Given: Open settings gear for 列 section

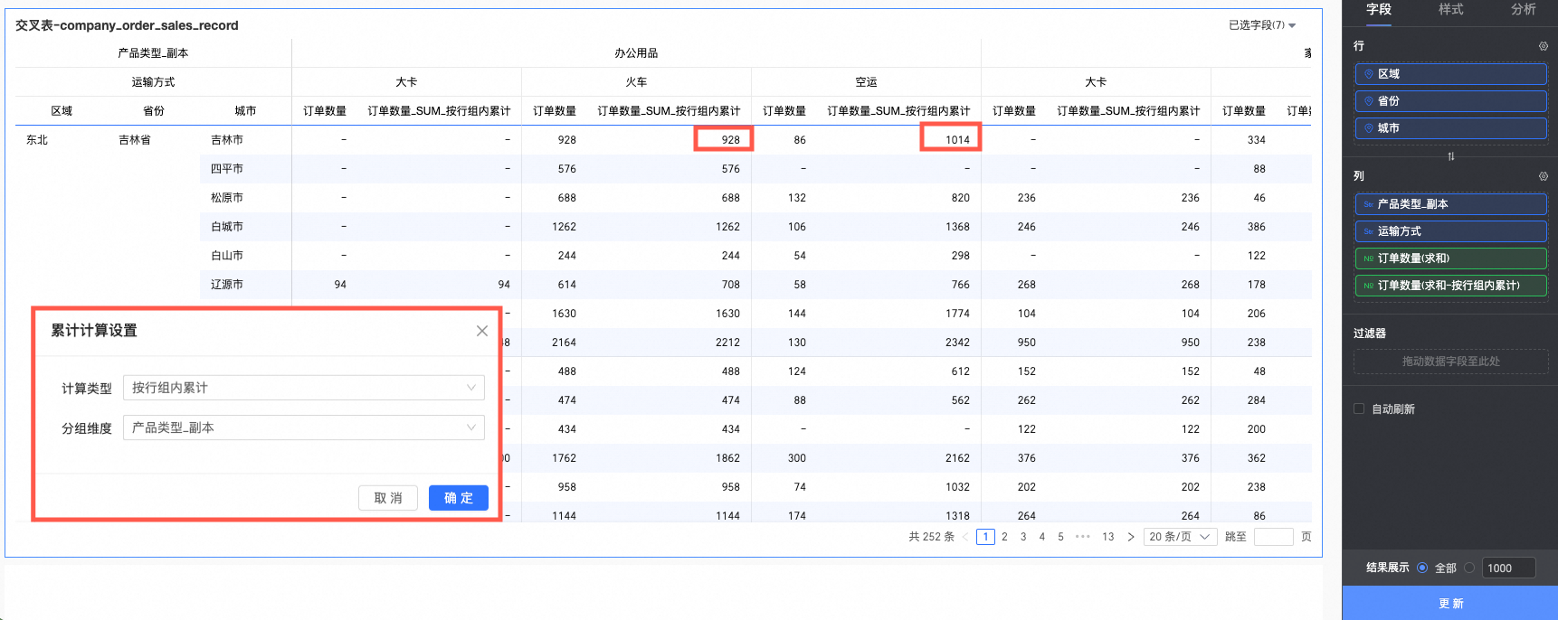Looking at the screenshot, I should pos(1544,176).
